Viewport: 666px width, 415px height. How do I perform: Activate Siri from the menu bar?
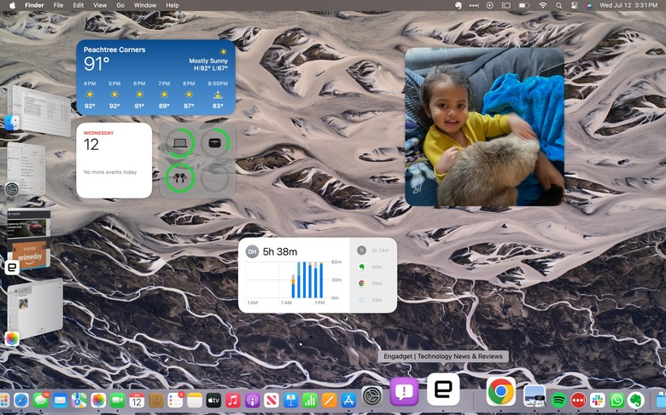[x=588, y=5]
